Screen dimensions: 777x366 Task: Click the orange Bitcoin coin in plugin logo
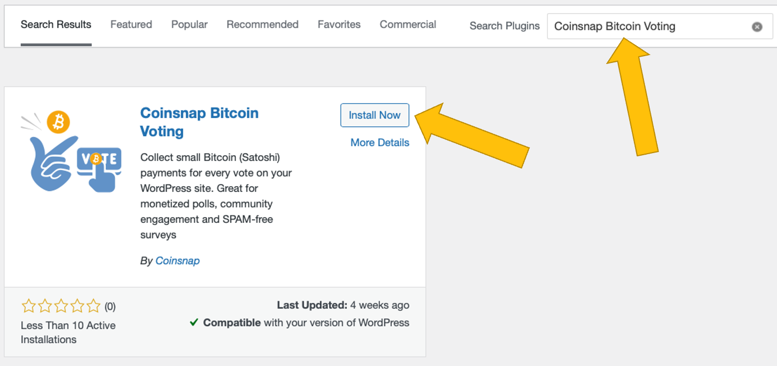click(59, 122)
